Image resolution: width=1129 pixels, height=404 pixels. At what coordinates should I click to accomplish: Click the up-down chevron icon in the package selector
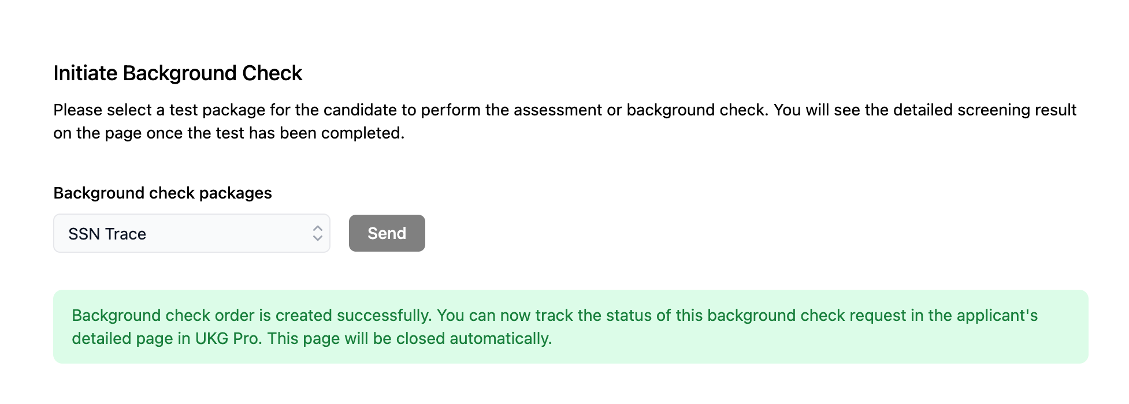click(317, 233)
